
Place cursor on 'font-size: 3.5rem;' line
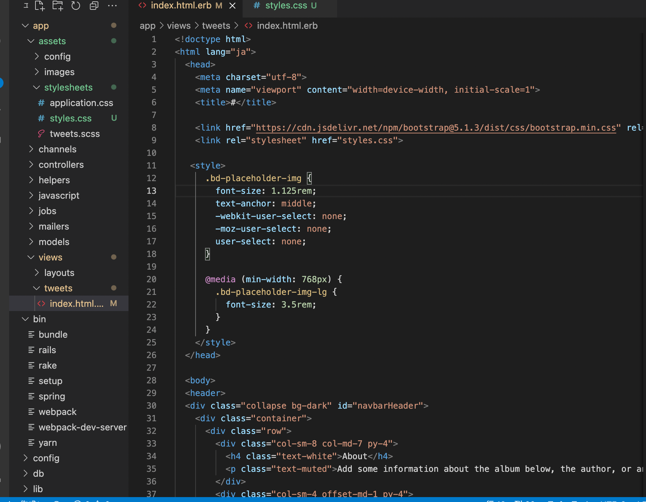(x=271, y=305)
